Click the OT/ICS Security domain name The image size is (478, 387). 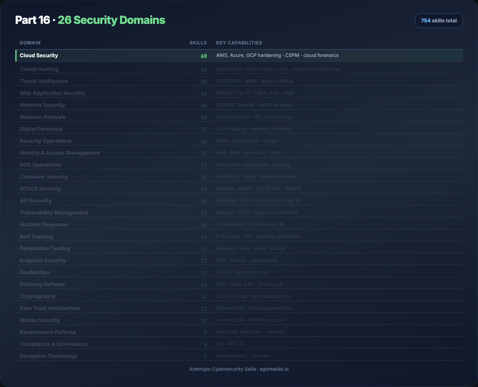[40, 189]
